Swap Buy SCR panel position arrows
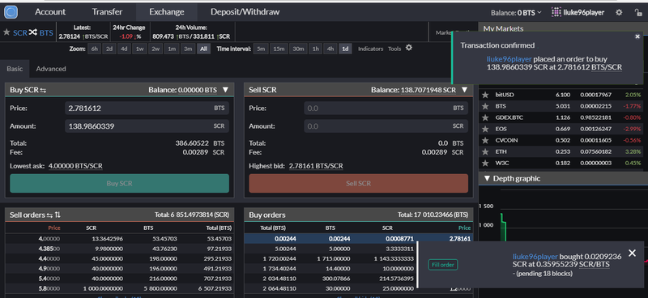Image resolution: width=648 pixels, height=298 pixels. tap(43, 90)
